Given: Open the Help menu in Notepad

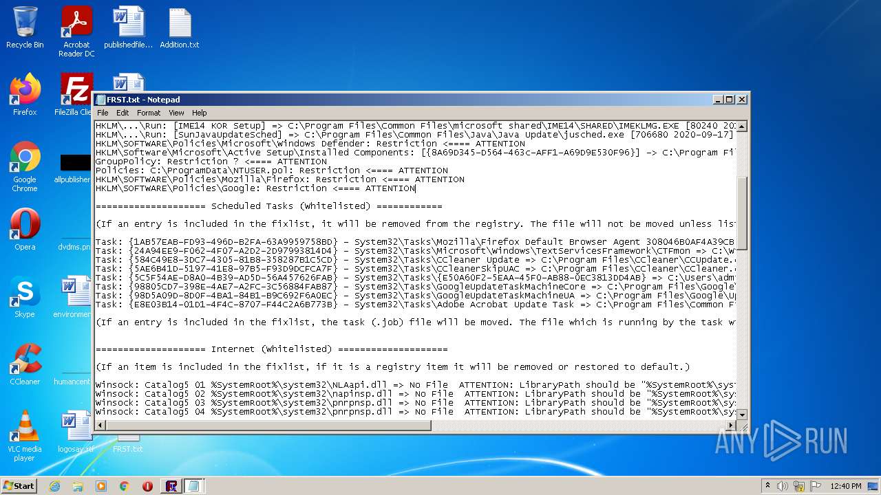Looking at the screenshot, I should click(200, 113).
